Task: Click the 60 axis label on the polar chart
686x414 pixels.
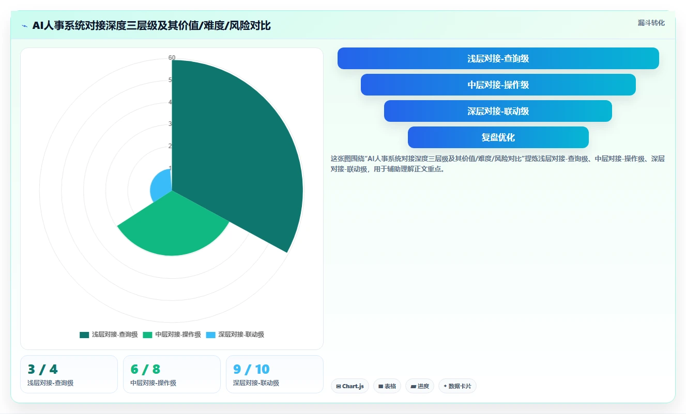Action: coord(172,58)
